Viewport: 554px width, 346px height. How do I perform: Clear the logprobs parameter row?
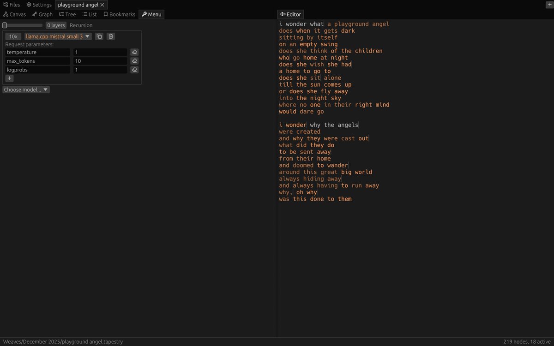(134, 70)
